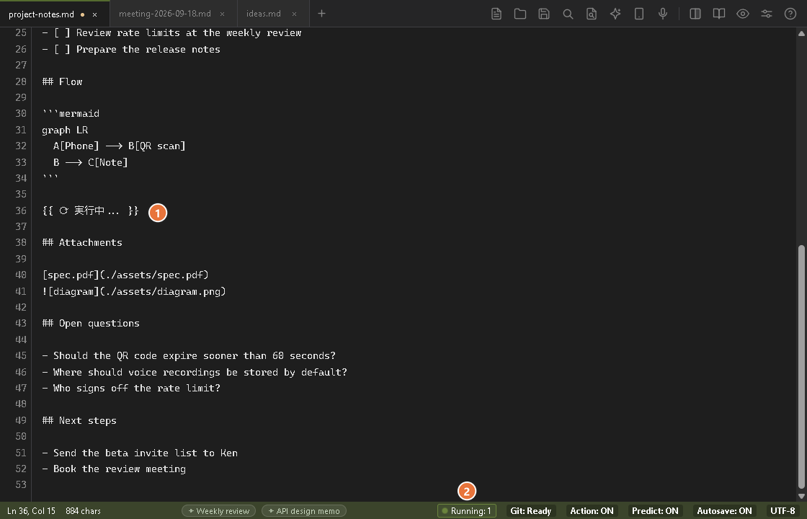Click the {{ 実行中… }} running placeholder

pyautogui.click(x=91, y=210)
